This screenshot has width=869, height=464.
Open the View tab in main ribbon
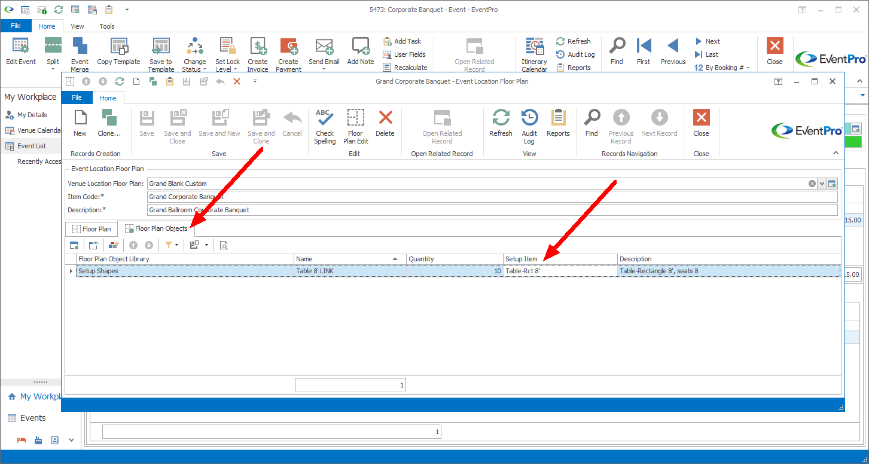click(77, 26)
